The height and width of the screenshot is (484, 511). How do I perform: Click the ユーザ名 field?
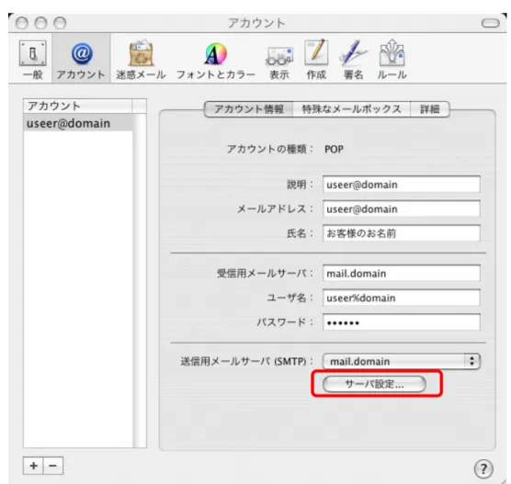coord(402,298)
